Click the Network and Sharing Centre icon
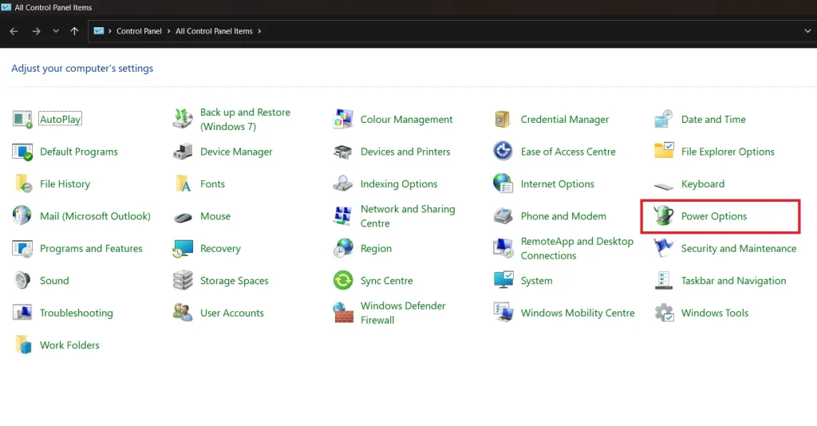Viewport: 817px width, 426px height. [x=343, y=216]
